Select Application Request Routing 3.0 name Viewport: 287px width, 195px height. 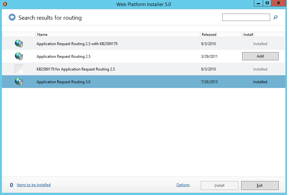click(63, 82)
